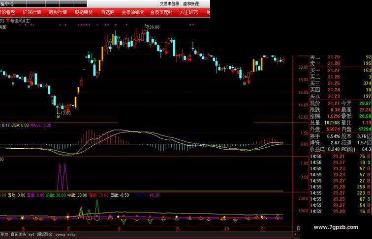The height and width of the screenshot is (239, 372).
Task: Open the 自选股 menu
Action: 108,12
